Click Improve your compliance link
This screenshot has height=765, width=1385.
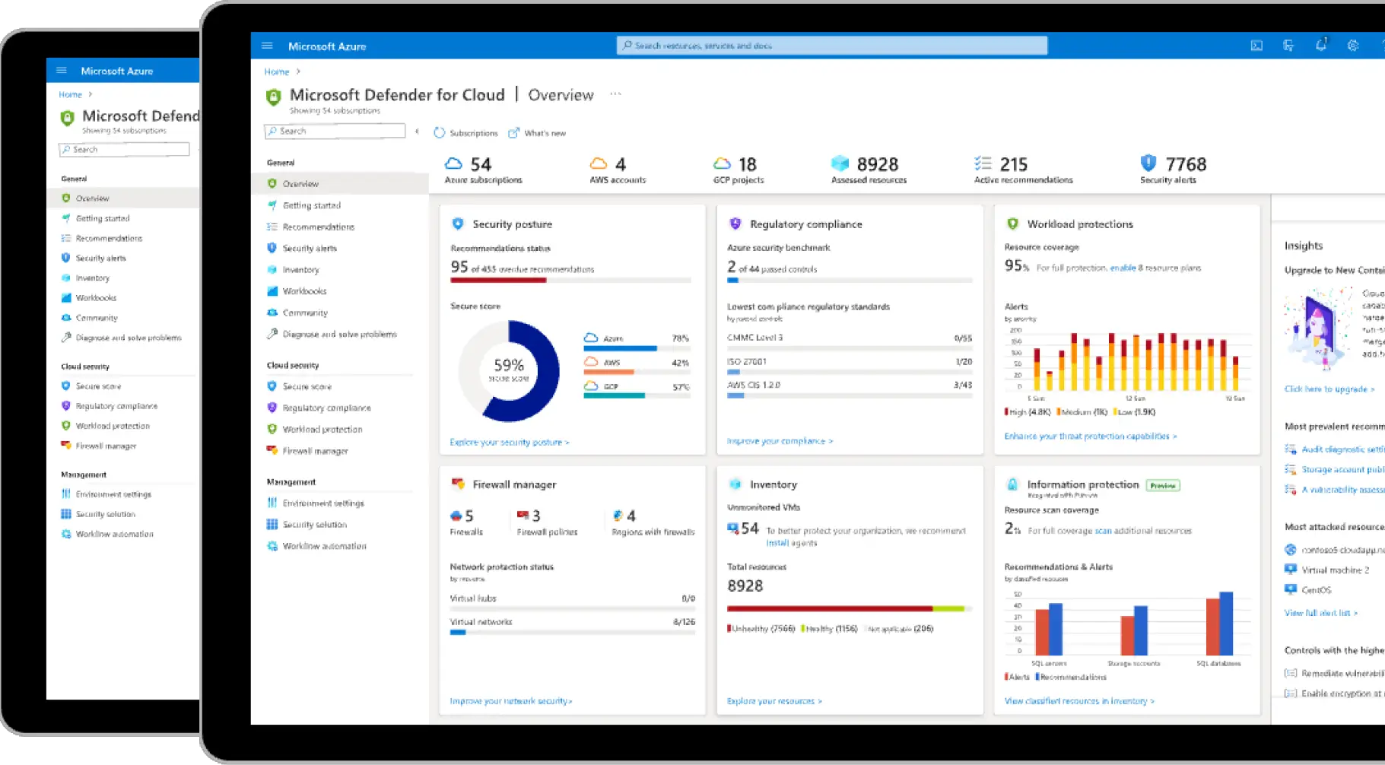[x=780, y=441]
